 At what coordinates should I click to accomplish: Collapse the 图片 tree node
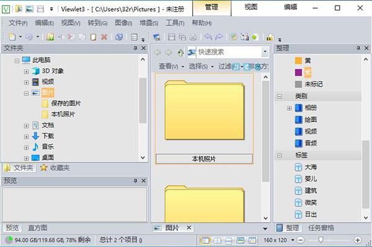pyautogui.click(x=26, y=93)
